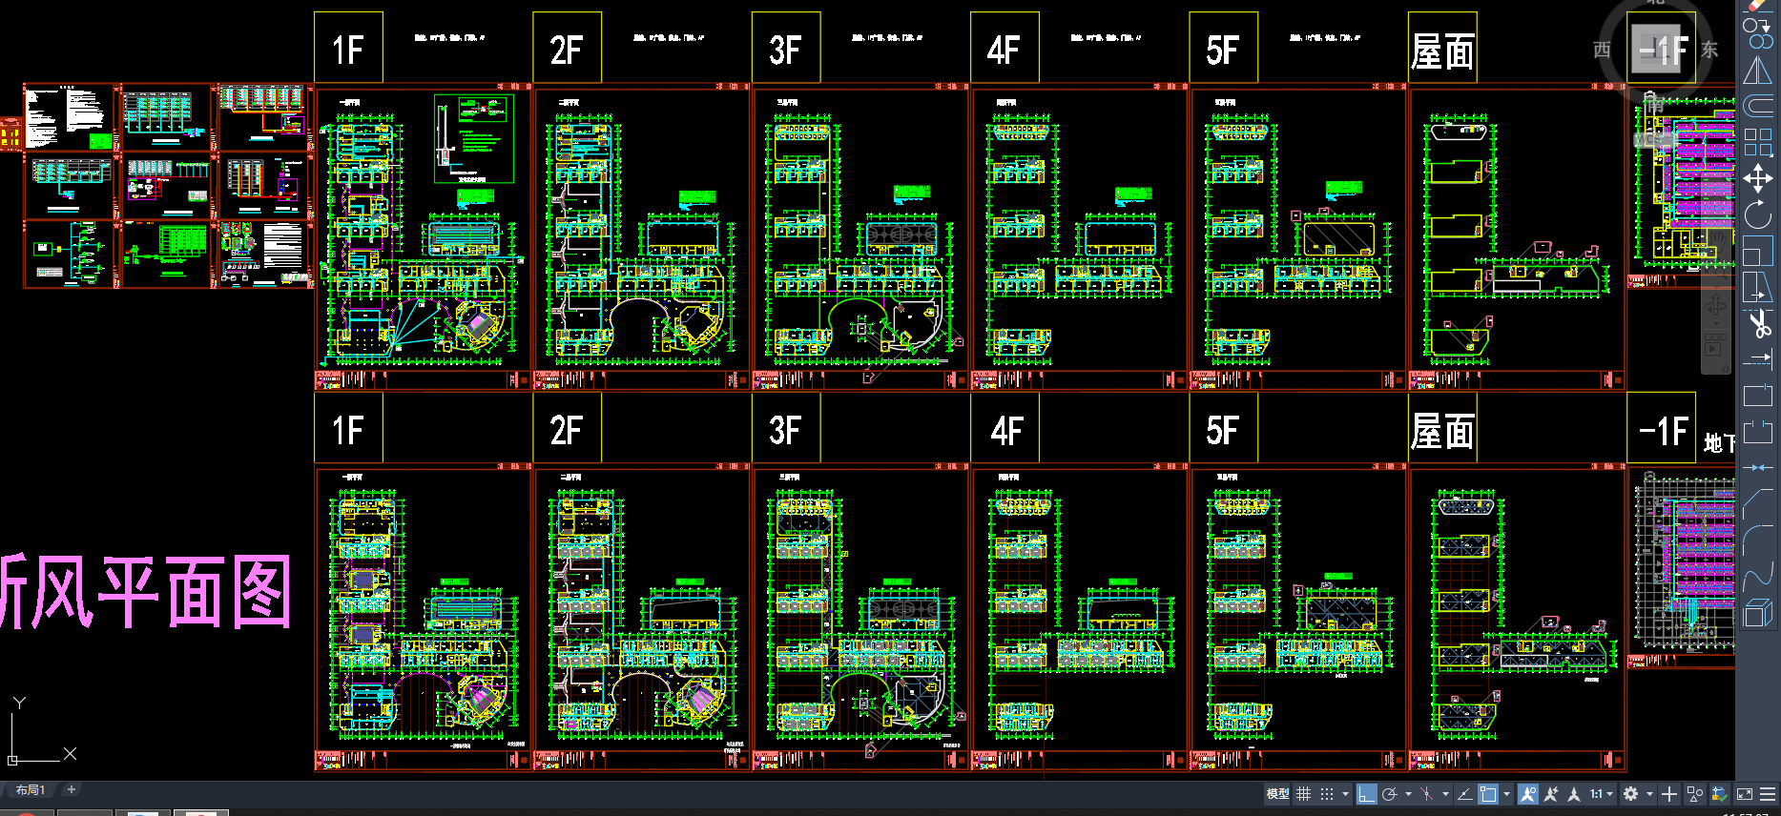Toggle the drawing grid display
The width and height of the screenshot is (1781, 816).
[1304, 794]
